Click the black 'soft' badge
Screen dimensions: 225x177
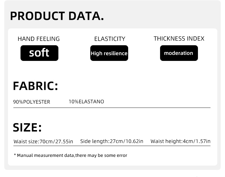(x=39, y=53)
